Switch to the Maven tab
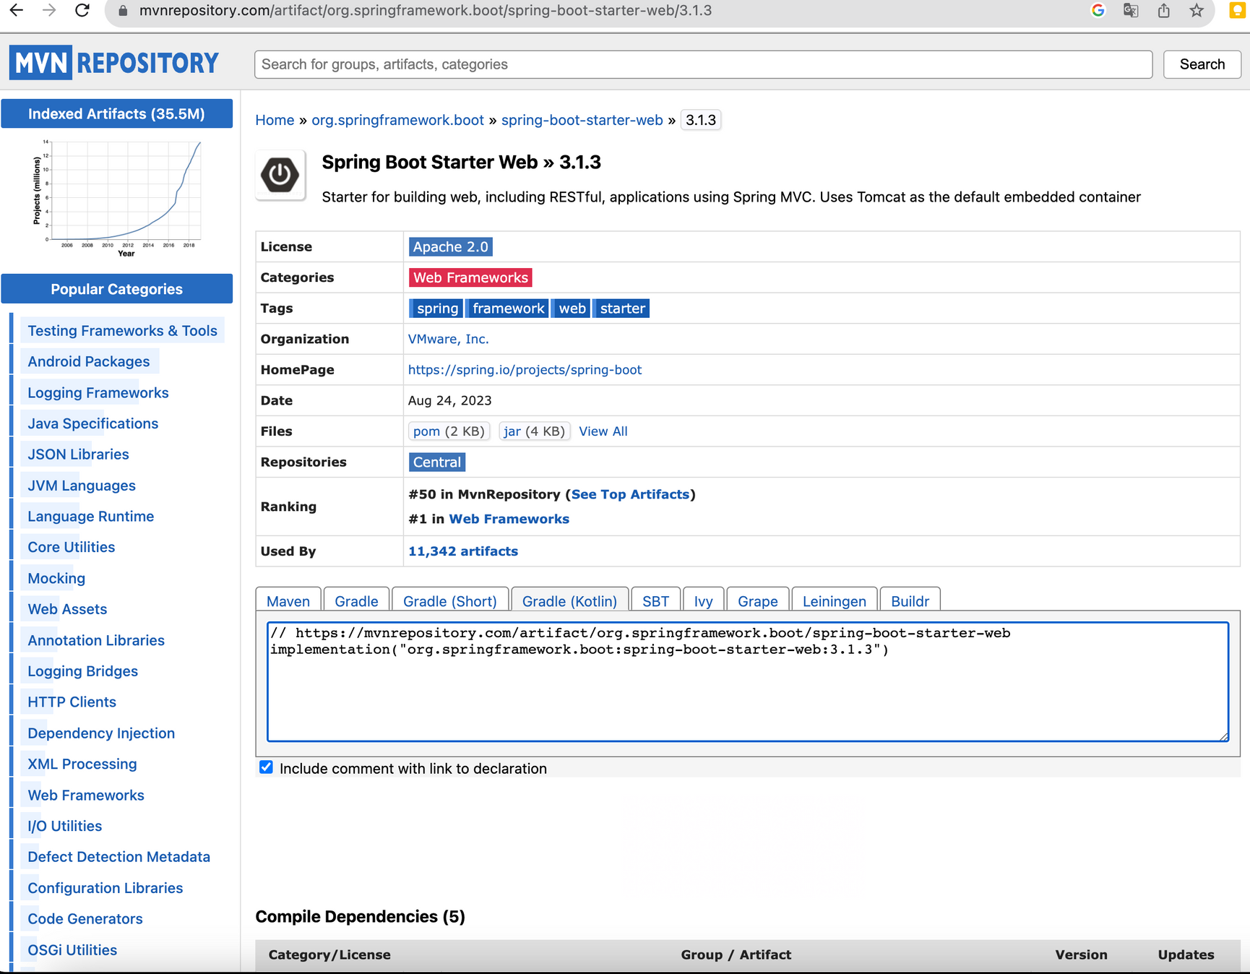This screenshot has height=974, width=1250. 288,600
